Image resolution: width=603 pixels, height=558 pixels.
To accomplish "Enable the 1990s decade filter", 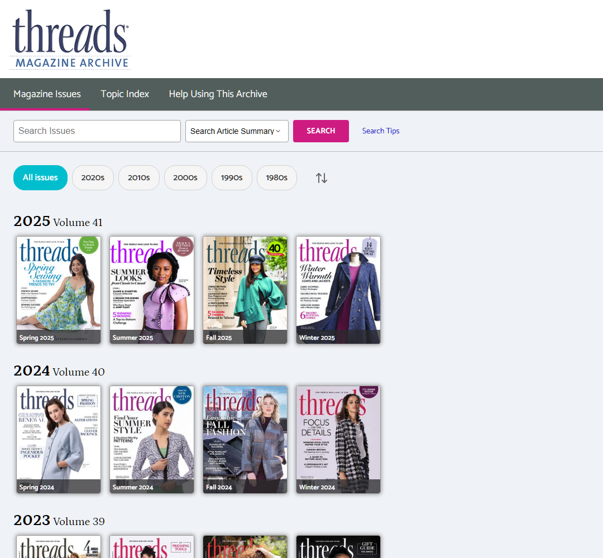I will (232, 177).
